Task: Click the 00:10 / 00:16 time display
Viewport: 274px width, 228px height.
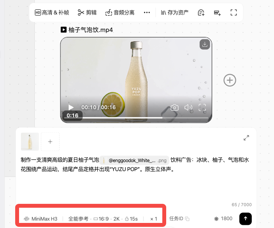Action: [98, 107]
